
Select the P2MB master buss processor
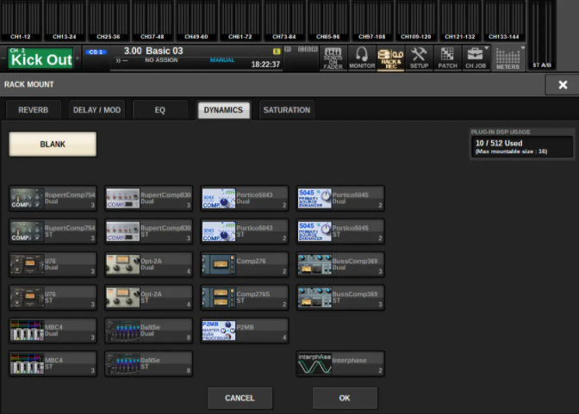coord(245,331)
